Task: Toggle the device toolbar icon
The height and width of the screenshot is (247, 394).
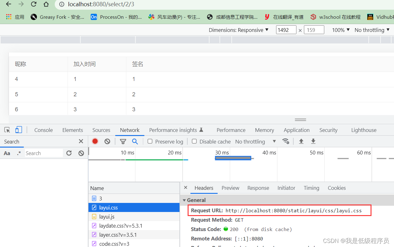Action: click(x=19, y=129)
